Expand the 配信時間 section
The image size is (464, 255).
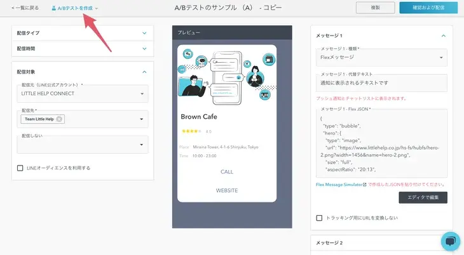click(145, 48)
